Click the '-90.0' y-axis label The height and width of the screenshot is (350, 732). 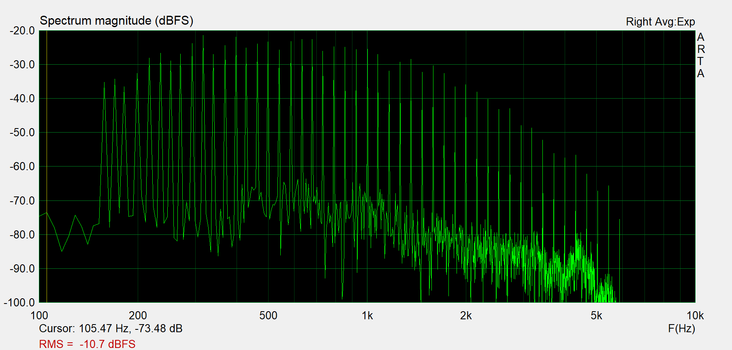point(22,269)
